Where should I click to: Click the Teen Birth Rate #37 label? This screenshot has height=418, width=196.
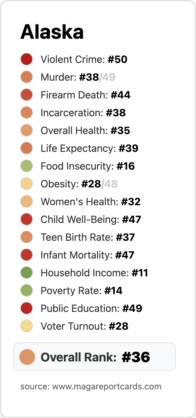(88, 237)
